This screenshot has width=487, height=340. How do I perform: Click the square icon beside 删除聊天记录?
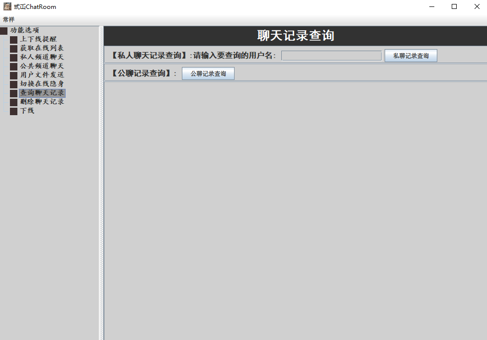13,101
